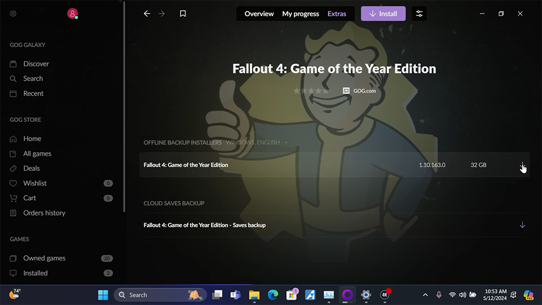Open Task View on the taskbar
This screenshot has height=305, width=542.
click(217, 295)
